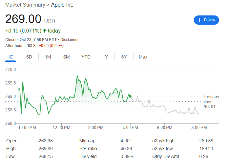
Task: View the 1Y chart range
Action: [105, 57]
